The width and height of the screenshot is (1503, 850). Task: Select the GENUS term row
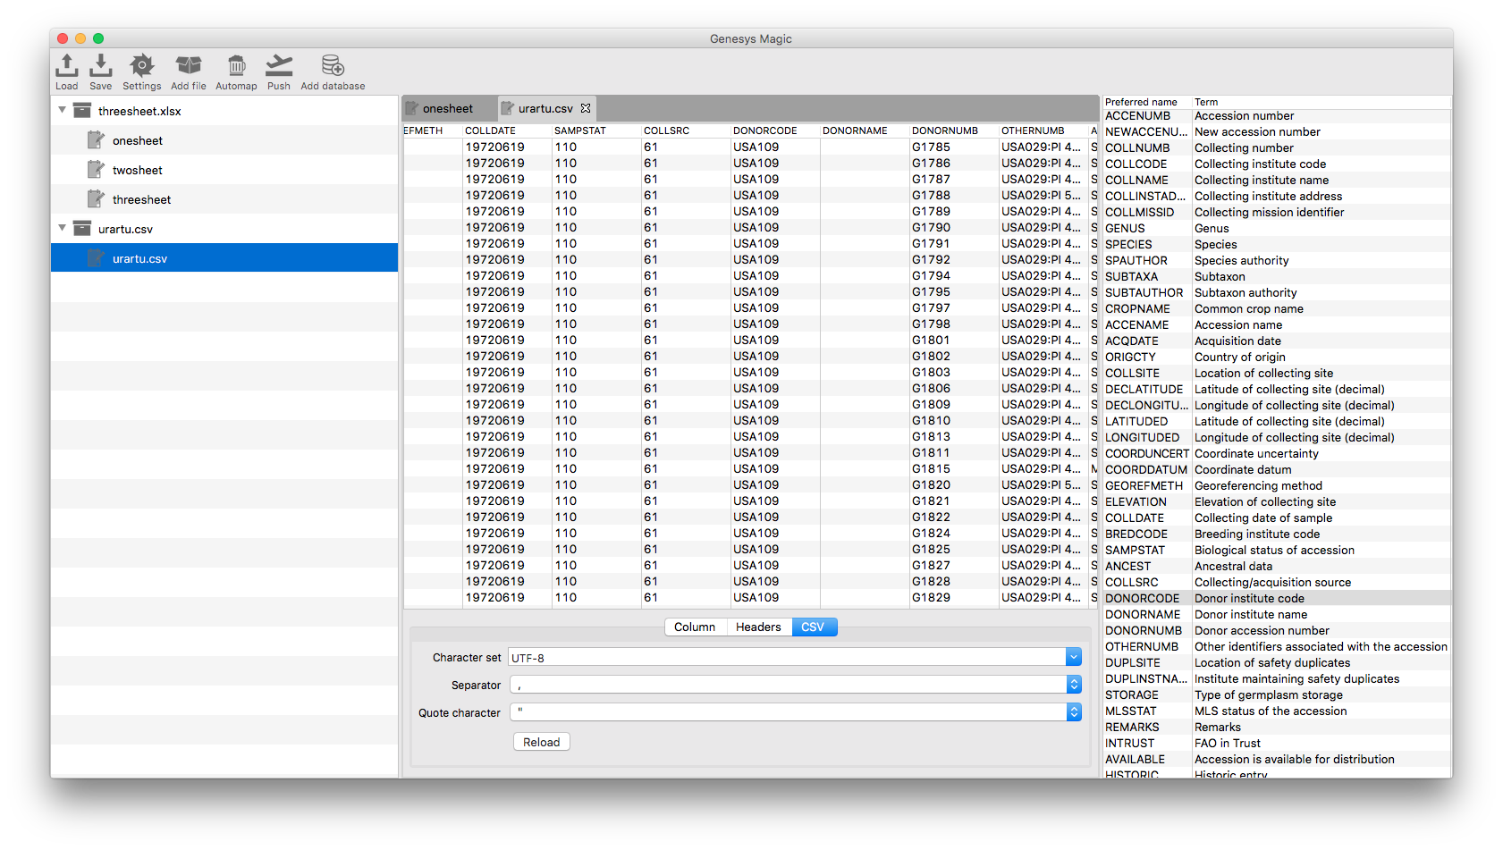[x=1277, y=228]
